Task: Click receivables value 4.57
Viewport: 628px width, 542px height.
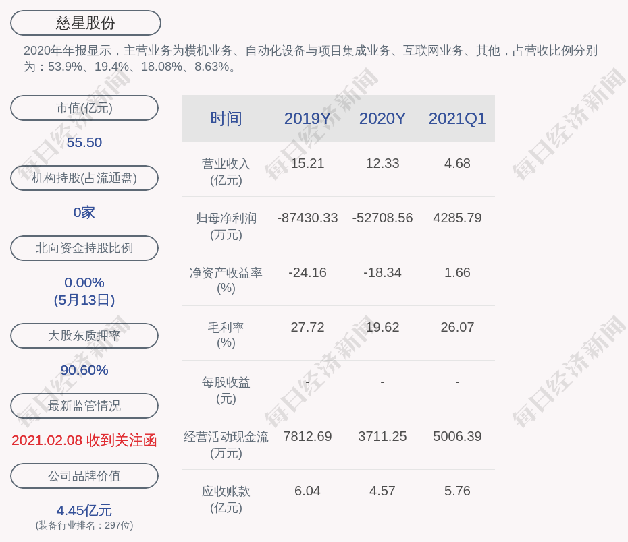Action: 382,491
